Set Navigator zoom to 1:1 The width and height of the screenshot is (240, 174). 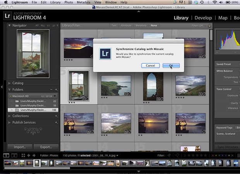48,26
